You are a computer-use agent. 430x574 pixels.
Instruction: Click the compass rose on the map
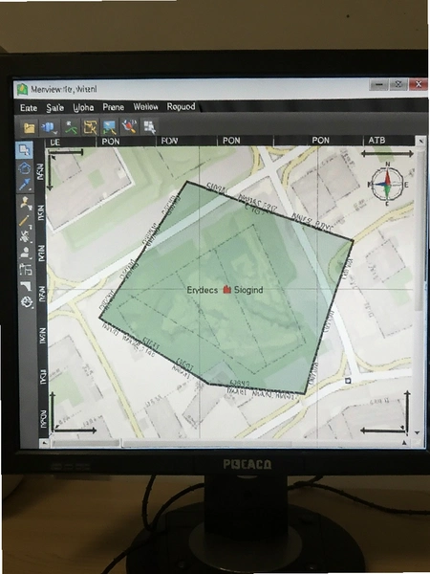pyautogui.click(x=387, y=184)
